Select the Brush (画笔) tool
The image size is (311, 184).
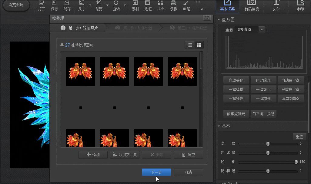click(186, 6)
